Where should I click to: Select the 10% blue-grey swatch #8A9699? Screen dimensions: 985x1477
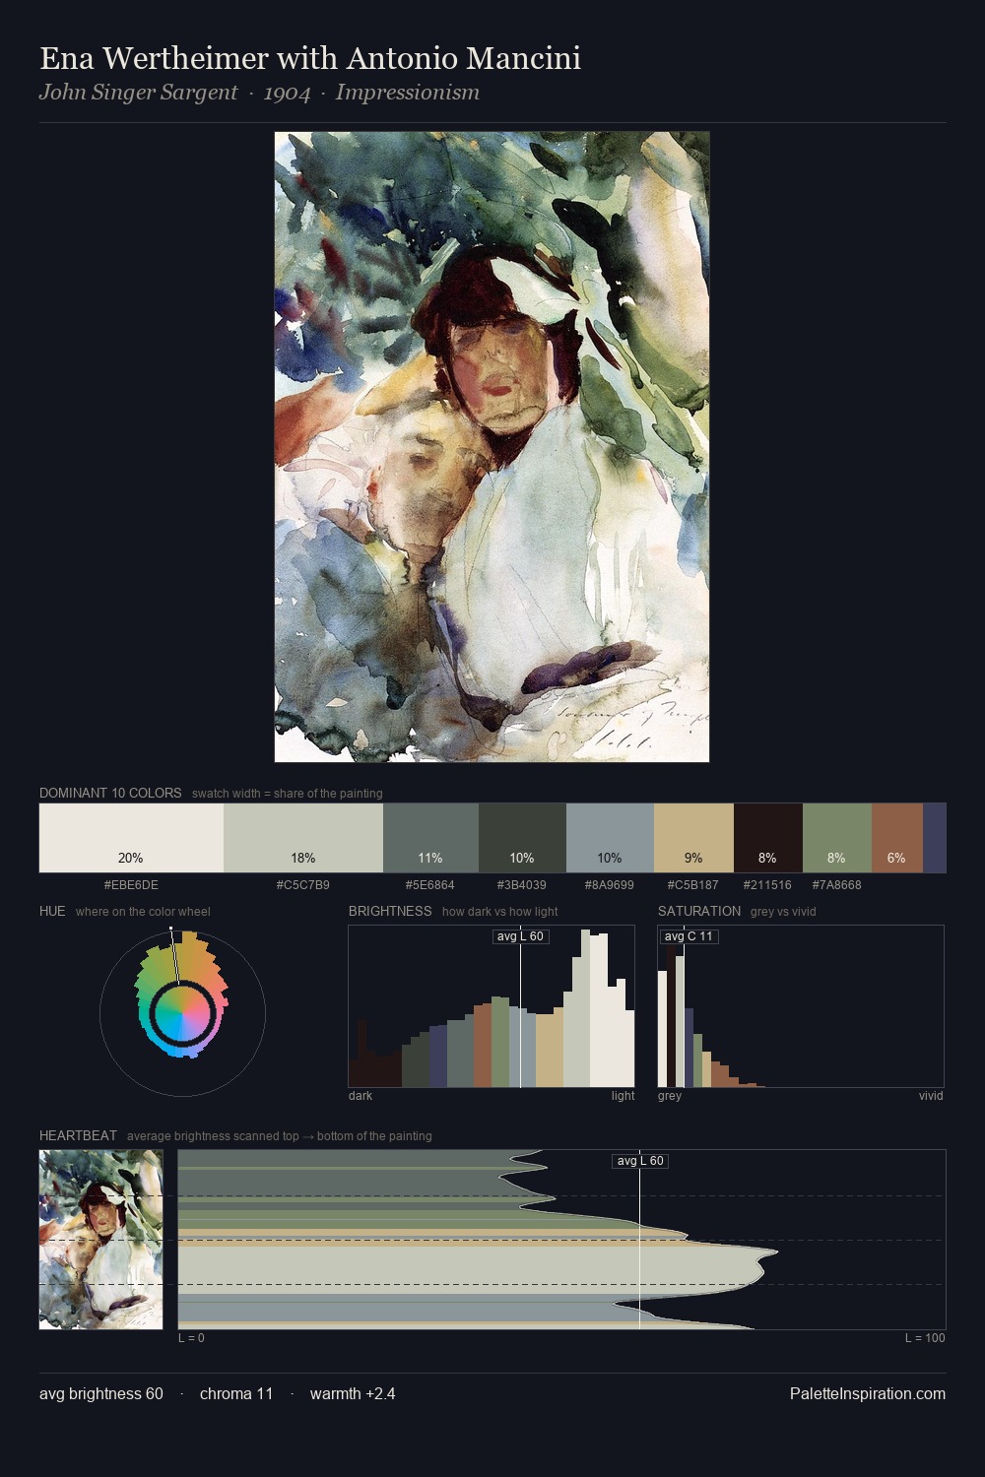click(x=610, y=838)
